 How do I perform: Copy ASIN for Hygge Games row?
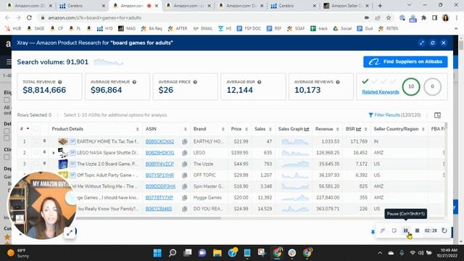(185, 198)
